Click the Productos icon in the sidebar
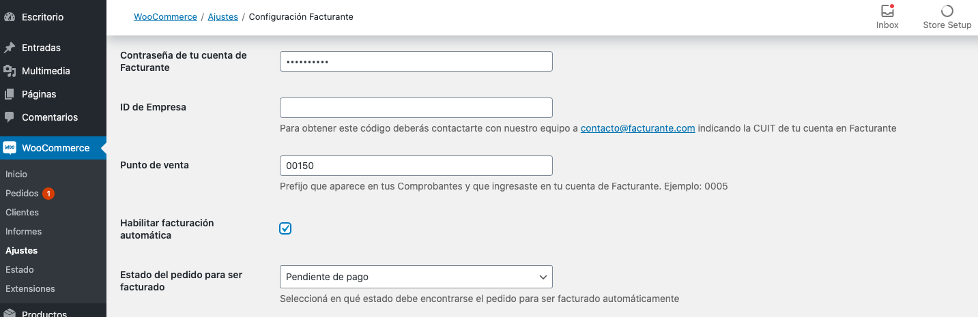 10,314
